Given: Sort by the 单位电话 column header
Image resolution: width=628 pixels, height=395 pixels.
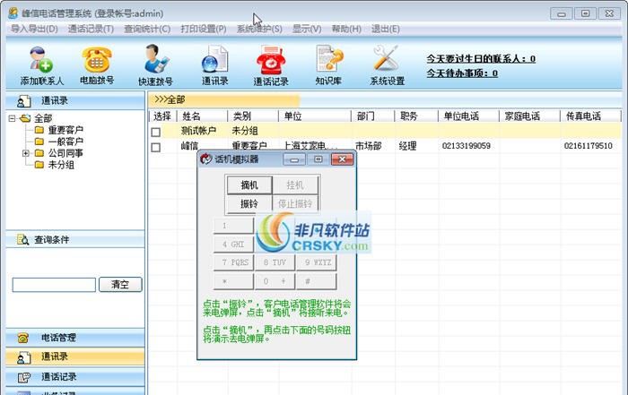Looking at the screenshot, I should [x=468, y=116].
